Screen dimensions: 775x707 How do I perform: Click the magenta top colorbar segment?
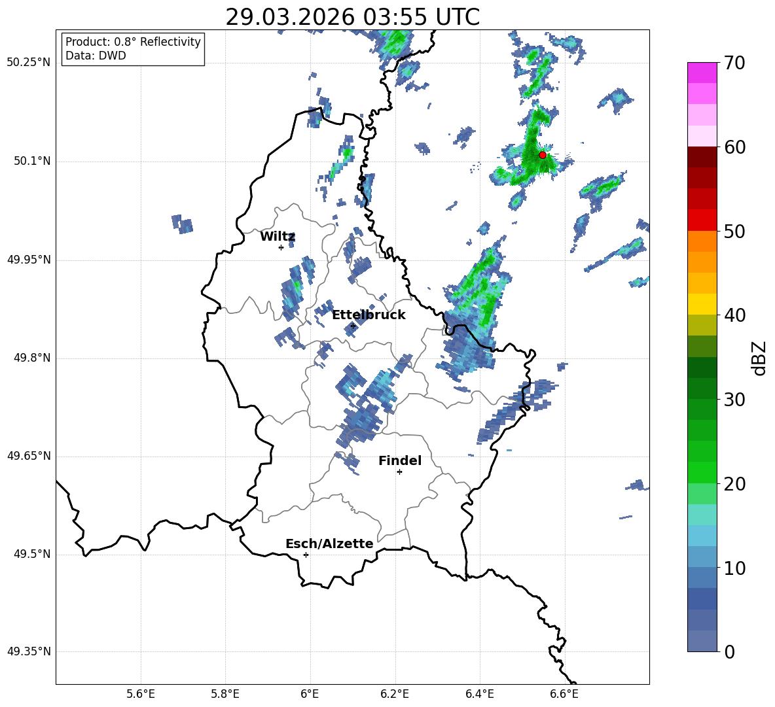(x=702, y=73)
